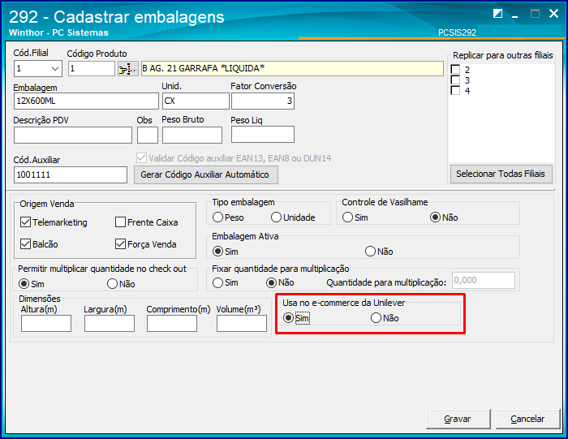Maximize the Cadastrar embalagens window
The height and width of the screenshot is (439, 568).
[x=535, y=14]
